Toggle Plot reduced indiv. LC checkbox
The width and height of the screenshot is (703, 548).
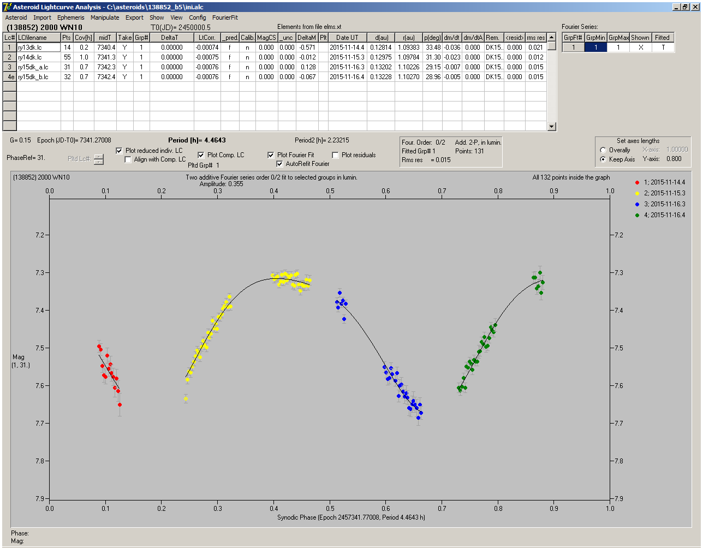coord(120,151)
